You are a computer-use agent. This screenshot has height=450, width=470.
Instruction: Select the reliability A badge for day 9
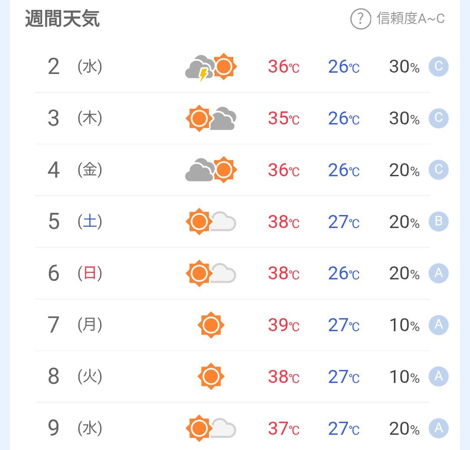click(x=439, y=428)
